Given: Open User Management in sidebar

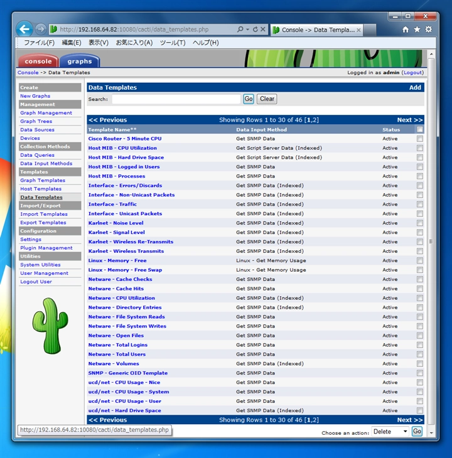Looking at the screenshot, I should (44, 274).
